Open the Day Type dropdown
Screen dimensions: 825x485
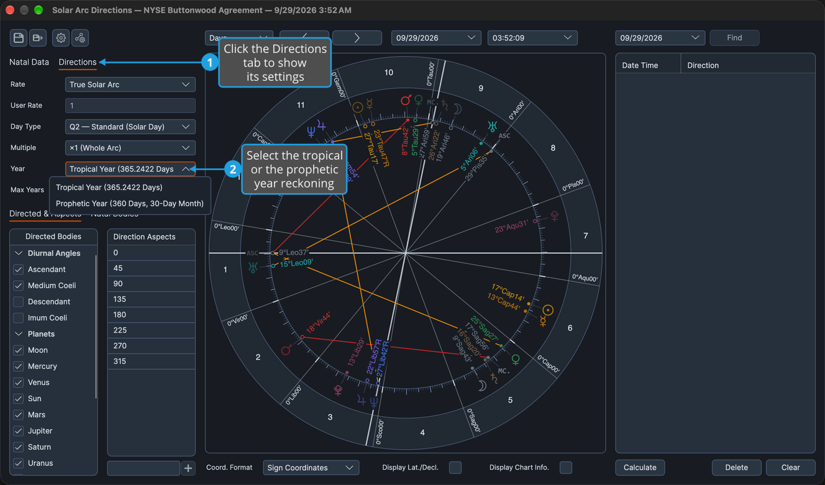tap(130, 127)
